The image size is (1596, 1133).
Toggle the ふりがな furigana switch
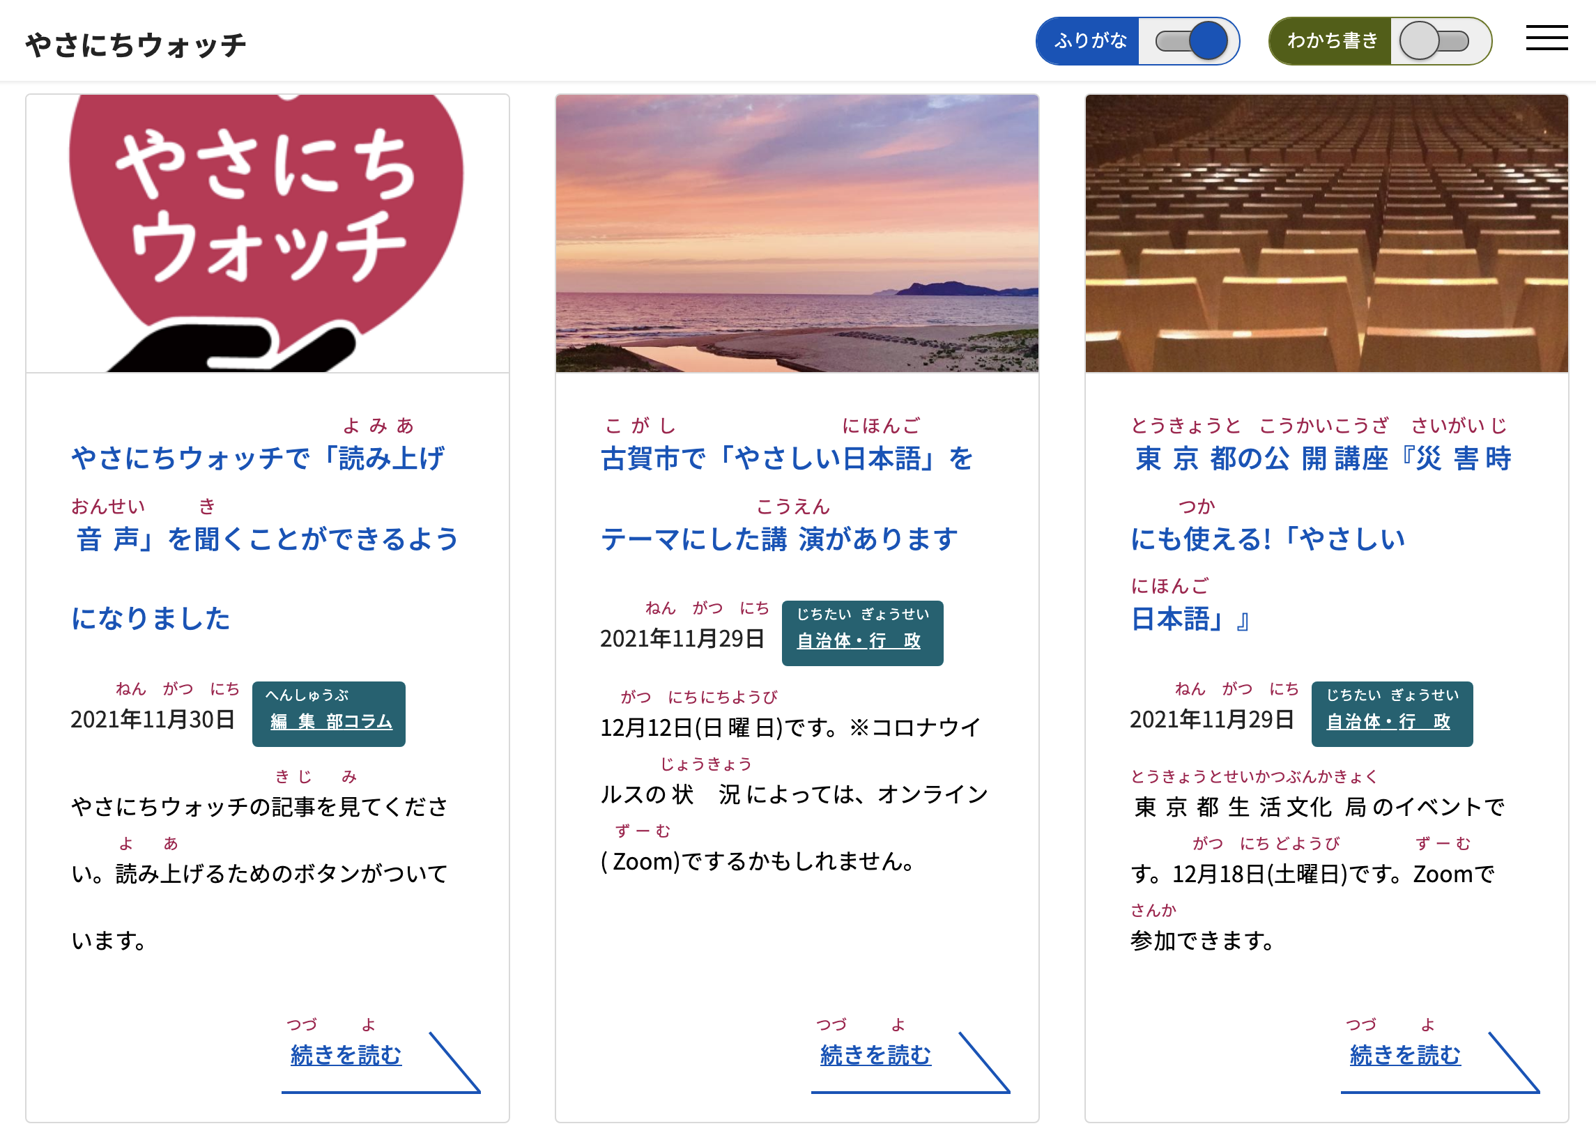1190,41
